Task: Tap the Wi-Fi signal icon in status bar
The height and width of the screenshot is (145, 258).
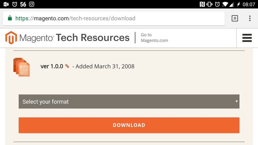Action: pos(225,4)
